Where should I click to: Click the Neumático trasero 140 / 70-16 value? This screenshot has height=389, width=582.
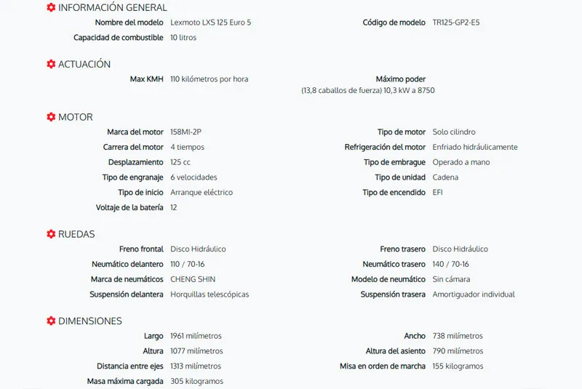click(450, 264)
